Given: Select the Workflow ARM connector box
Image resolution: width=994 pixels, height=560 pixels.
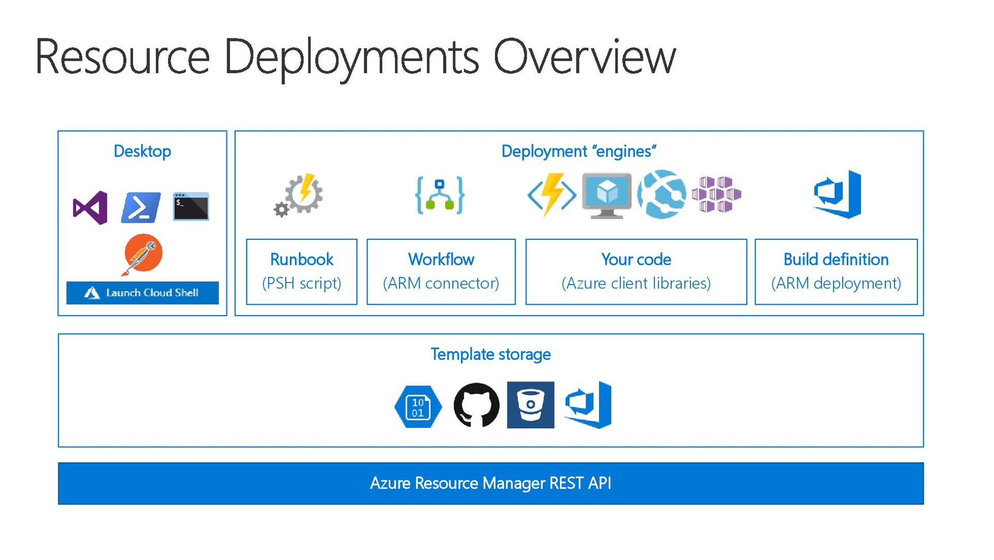Looking at the screenshot, I should tap(441, 271).
